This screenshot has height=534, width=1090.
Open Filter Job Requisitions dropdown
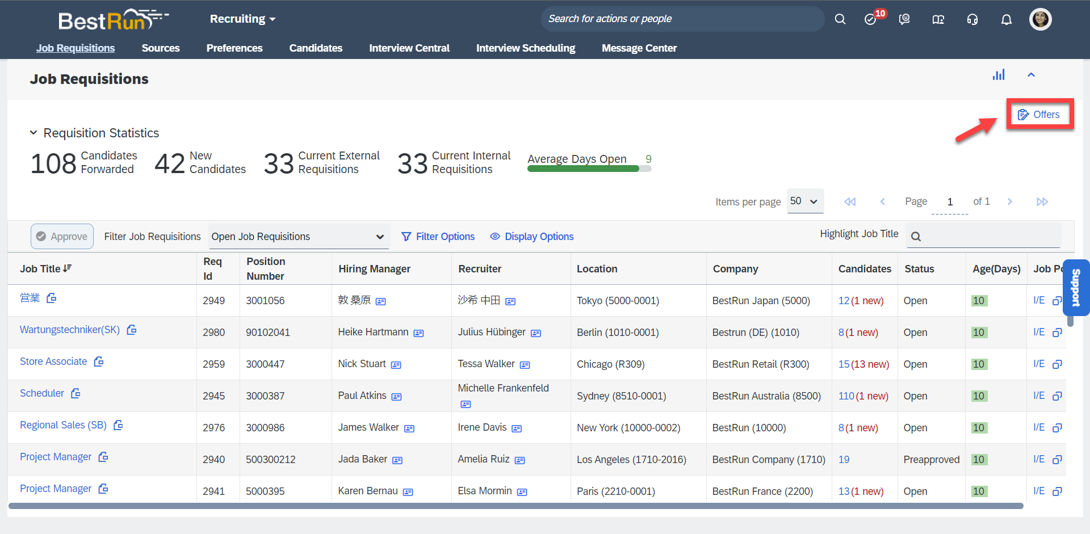coord(299,237)
